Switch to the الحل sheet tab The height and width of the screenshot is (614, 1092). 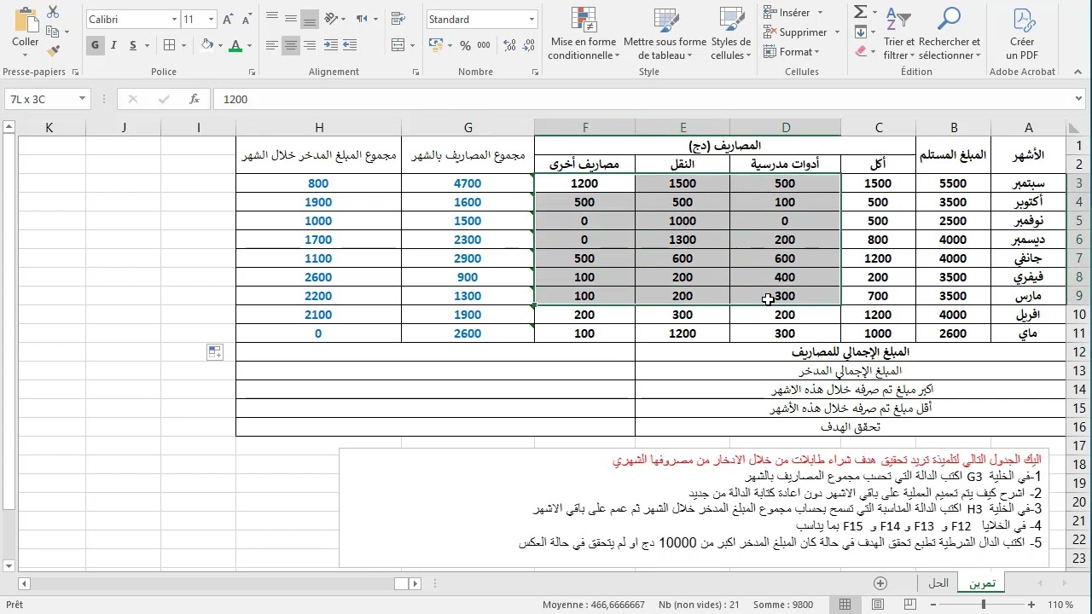938,583
